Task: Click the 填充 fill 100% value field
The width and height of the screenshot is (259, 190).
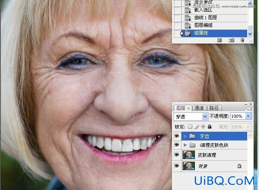Action: click(238, 127)
